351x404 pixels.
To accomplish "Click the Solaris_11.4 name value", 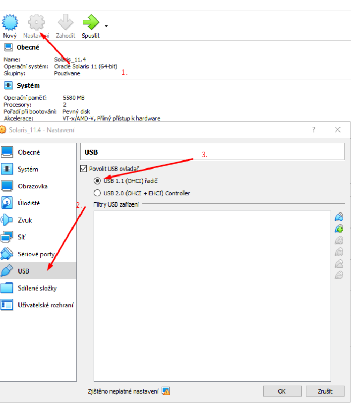I will pyautogui.click(x=70, y=59).
